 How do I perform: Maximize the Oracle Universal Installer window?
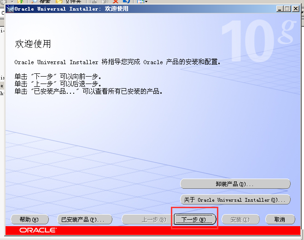pos(287,9)
